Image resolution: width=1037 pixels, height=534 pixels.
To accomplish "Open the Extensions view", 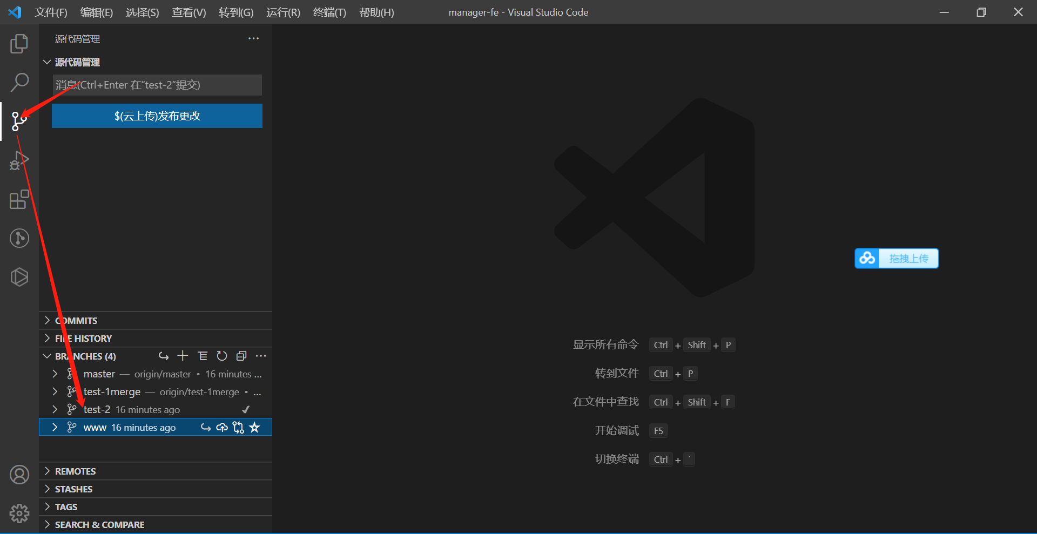I will [19, 199].
